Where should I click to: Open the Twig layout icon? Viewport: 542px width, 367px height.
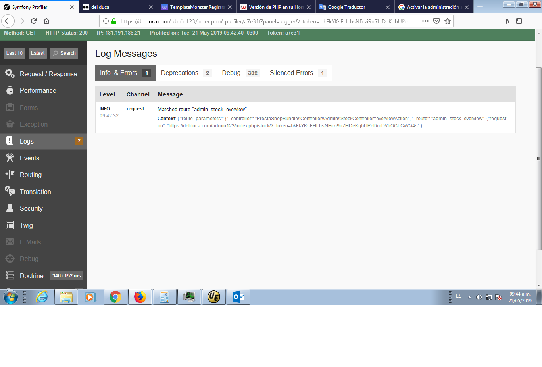pos(10,225)
